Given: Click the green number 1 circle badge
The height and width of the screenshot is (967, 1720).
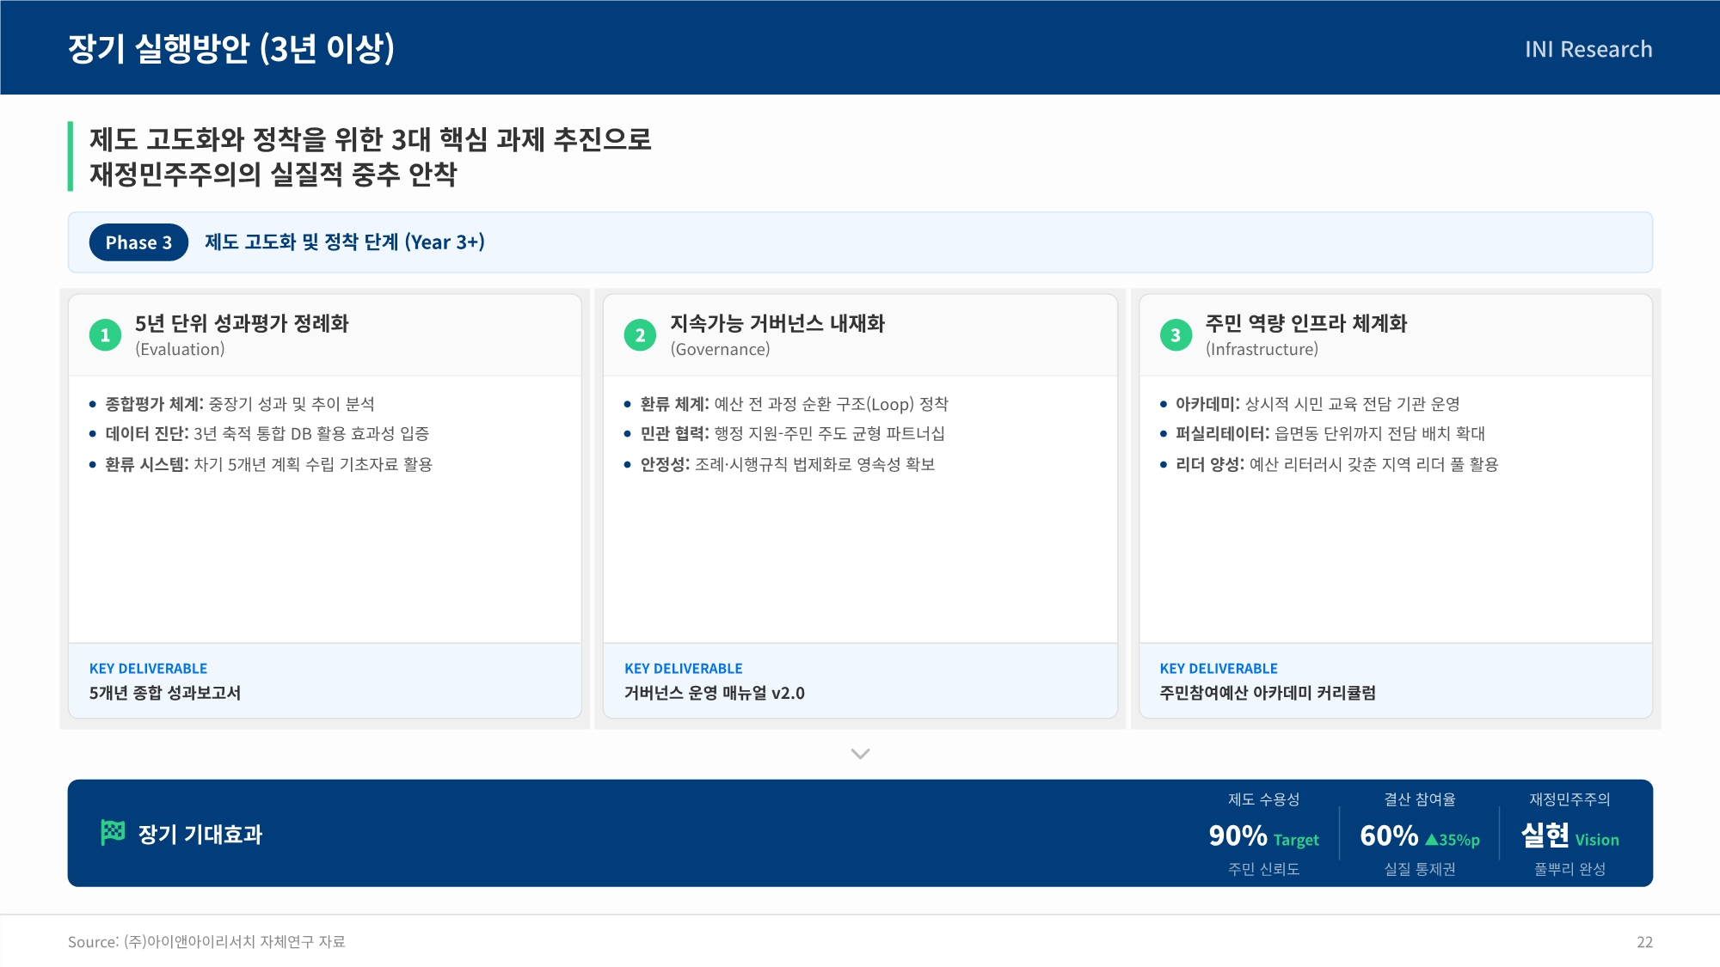Looking at the screenshot, I should tap(105, 335).
